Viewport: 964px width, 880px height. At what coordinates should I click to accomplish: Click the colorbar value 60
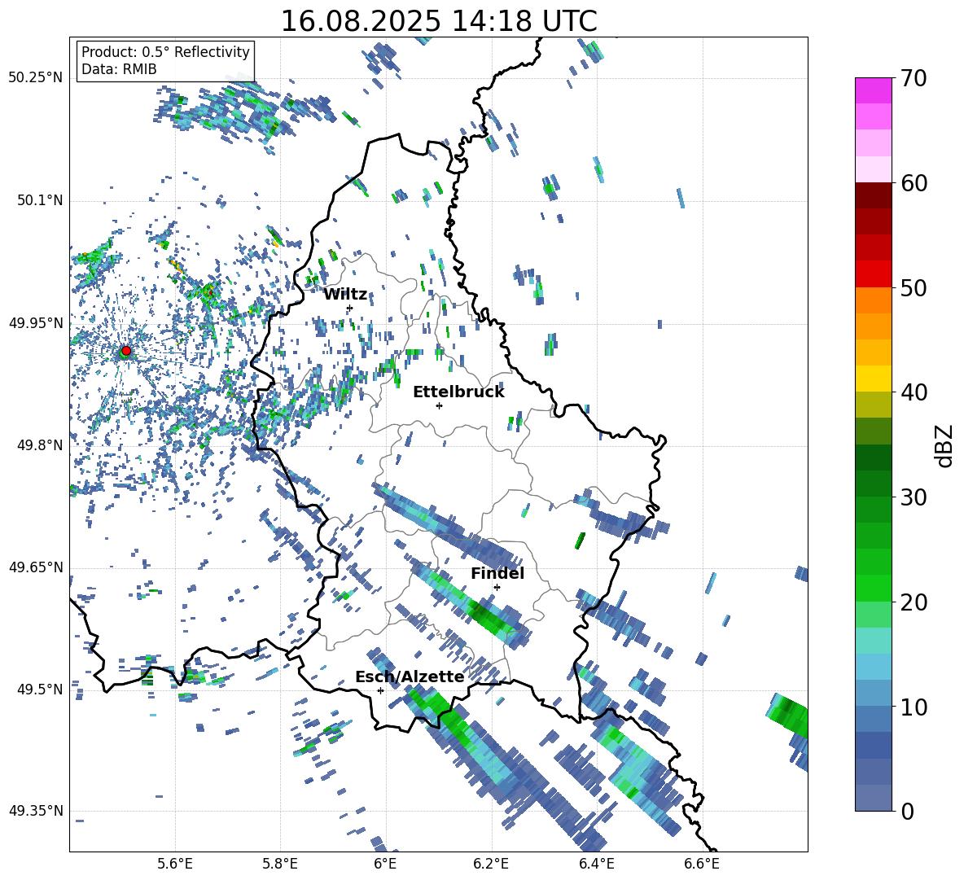[x=914, y=183]
